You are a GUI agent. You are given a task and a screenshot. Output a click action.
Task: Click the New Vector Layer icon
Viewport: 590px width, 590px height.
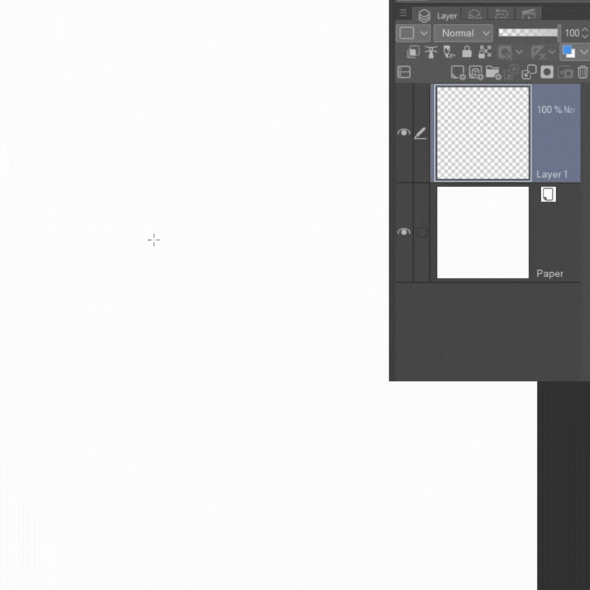(x=476, y=72)
